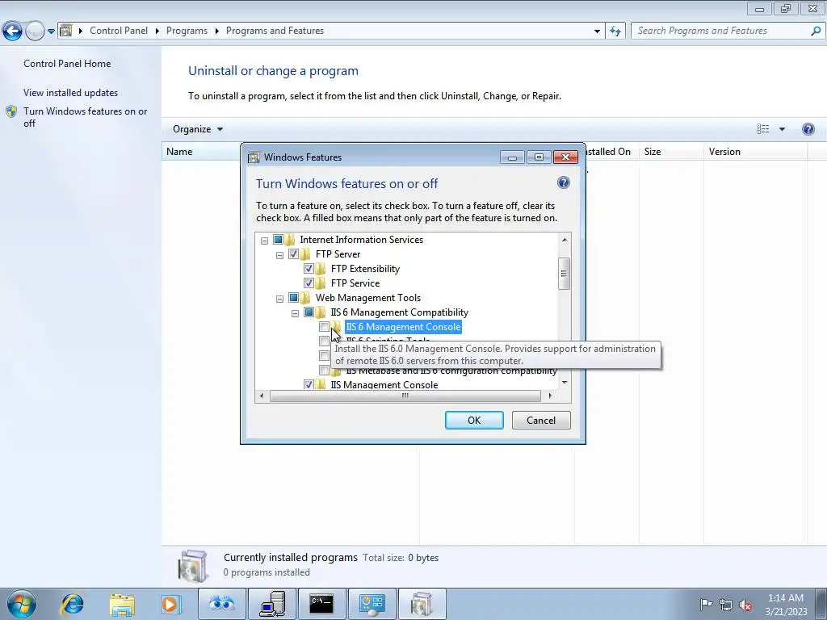Check the IIS 6 Management Console checkbox
This screenshot has height=620, width=827.
[324, 327]
